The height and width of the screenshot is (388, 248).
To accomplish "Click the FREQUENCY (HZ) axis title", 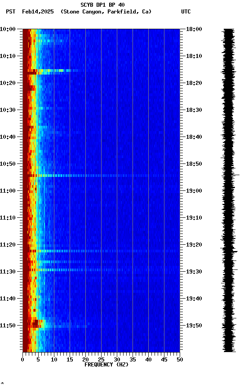I will [106, 365].
